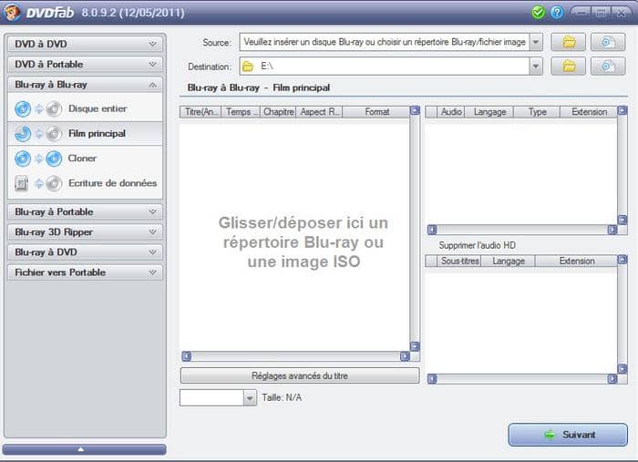Click left arrow of title list horizontal scrollbar
This screenshot has width=638, height=462.
tap(186, 356)
